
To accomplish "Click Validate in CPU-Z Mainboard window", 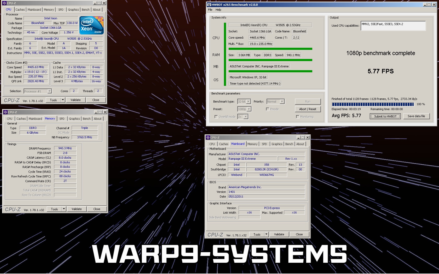I will (x=279, y=234).
